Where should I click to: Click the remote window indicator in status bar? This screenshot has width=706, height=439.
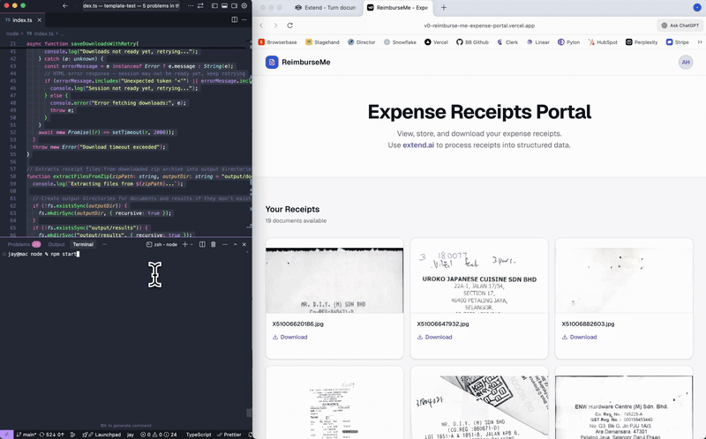[x=6, y=435]
